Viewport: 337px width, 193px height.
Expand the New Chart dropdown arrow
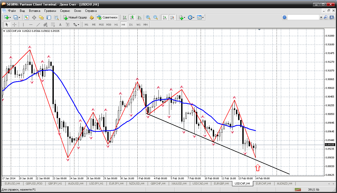pyautogui.click(x=10, y=17)
